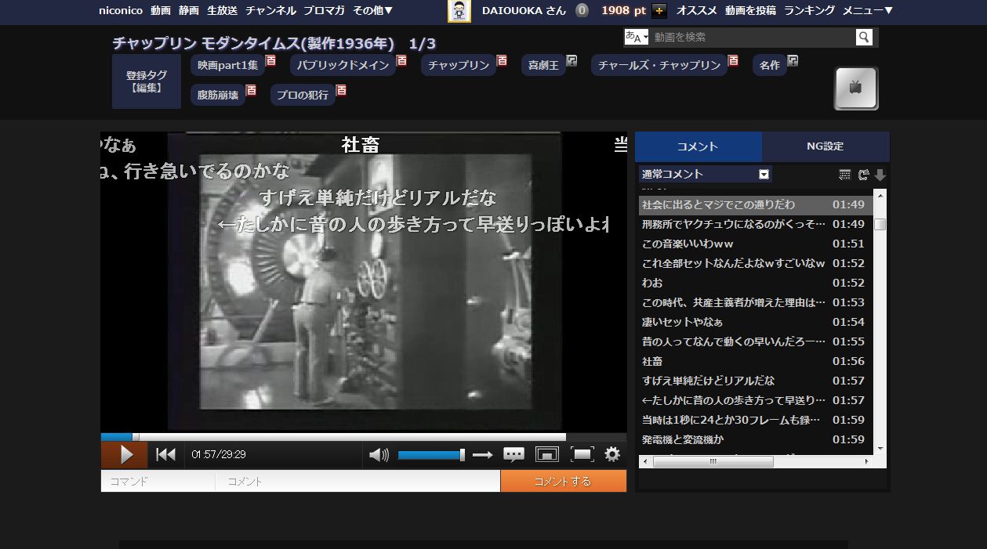987x549 pixels.
Task: Select comment この音楽いいわｗｗ
Action: 756,244
